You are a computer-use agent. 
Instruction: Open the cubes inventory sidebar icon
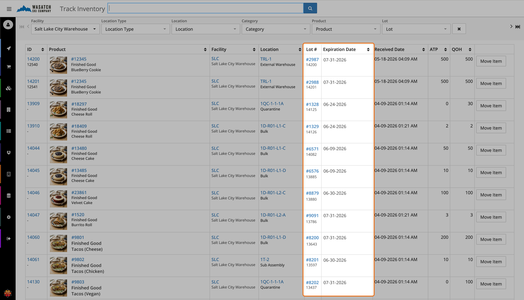click(9, 88)
